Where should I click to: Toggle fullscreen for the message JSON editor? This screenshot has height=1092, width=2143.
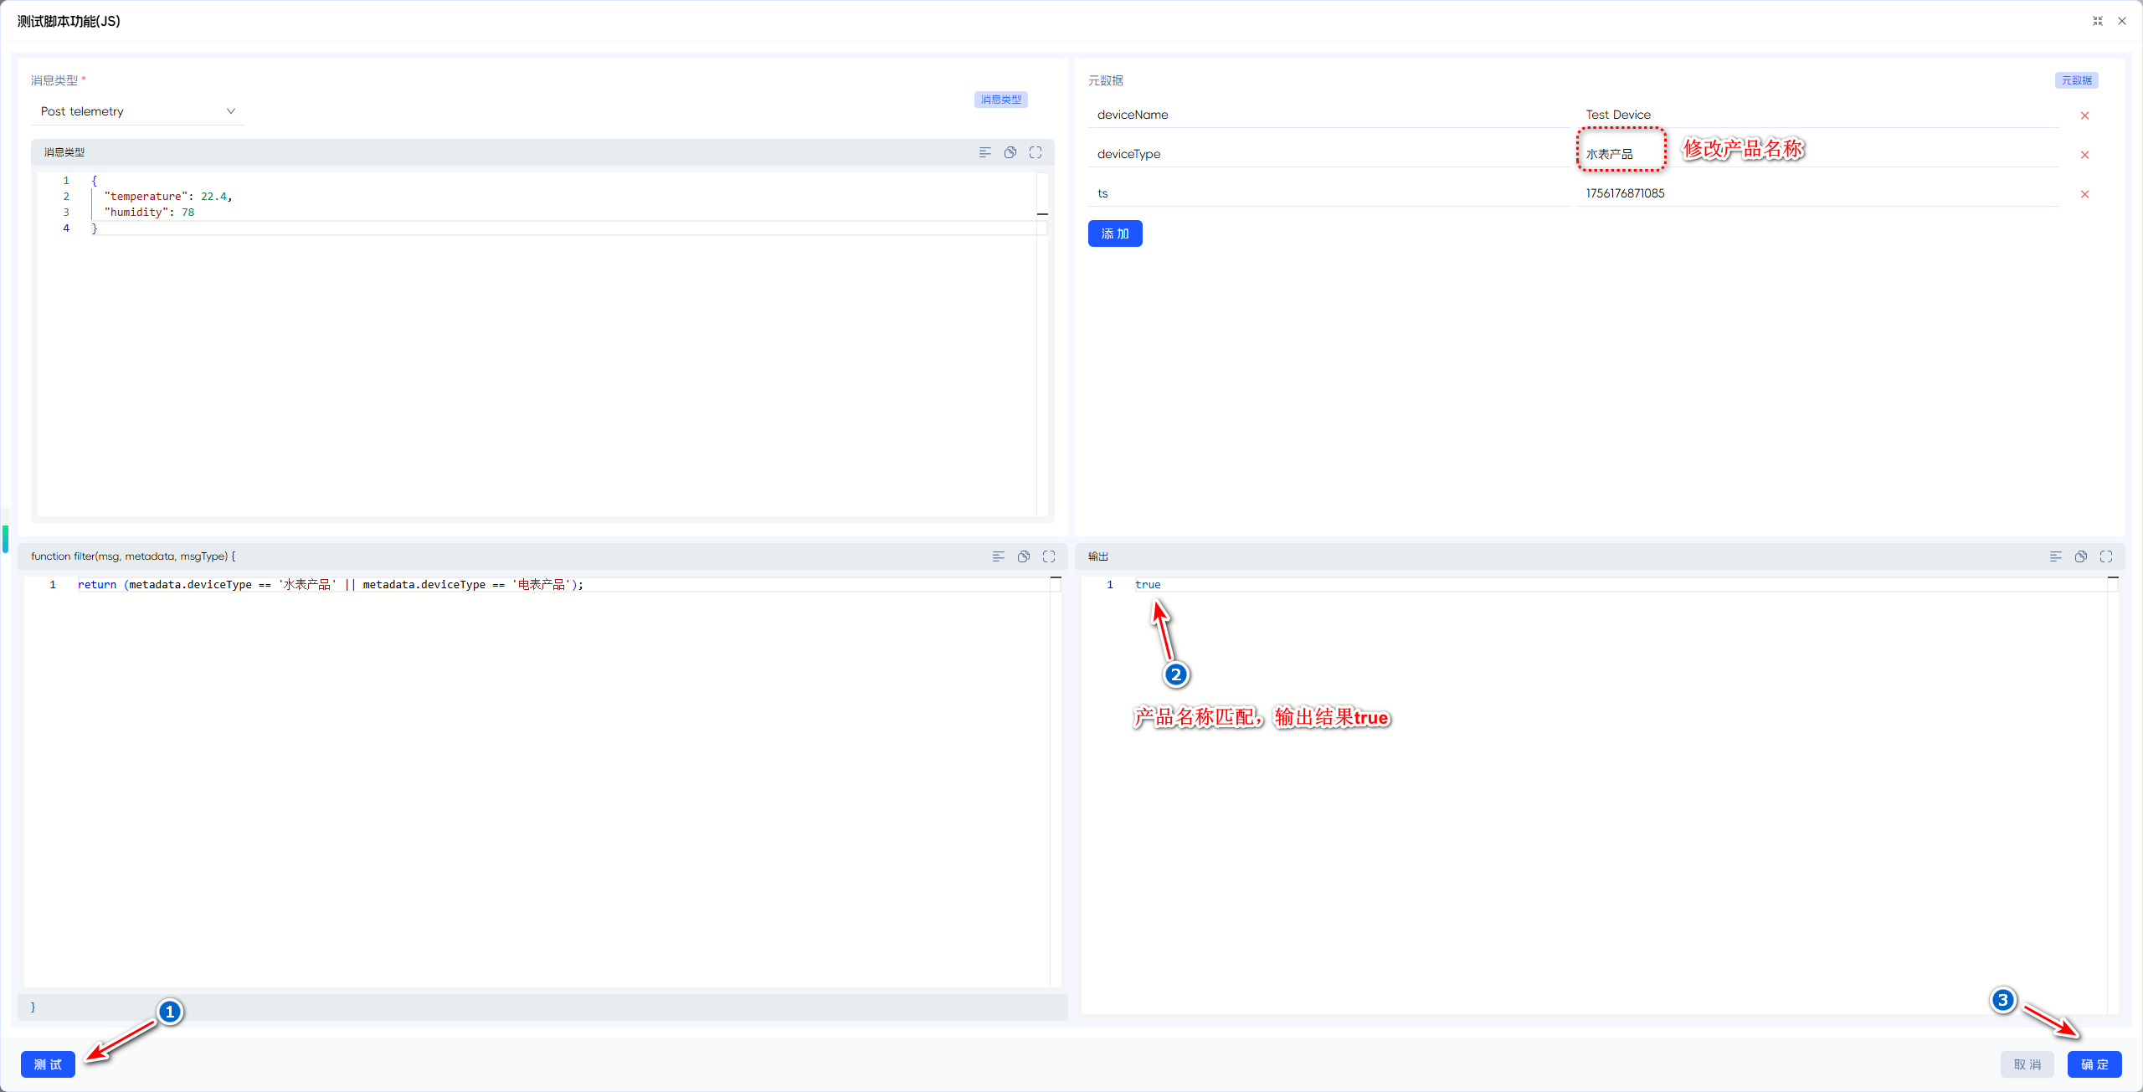click(1036, 152)
